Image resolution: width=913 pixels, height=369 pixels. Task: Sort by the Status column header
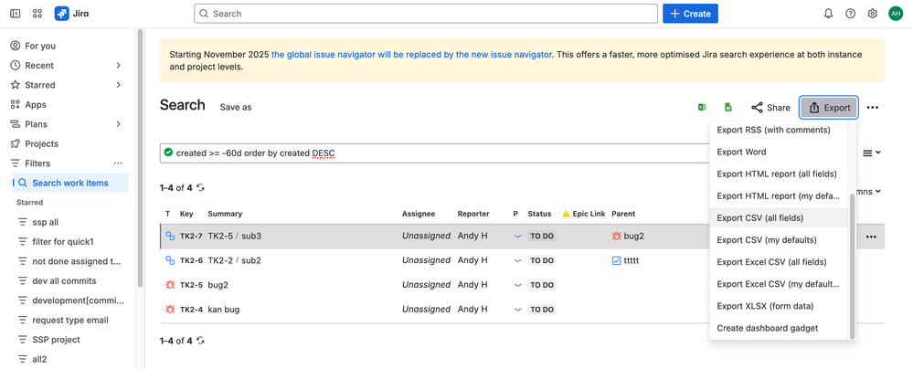(x=540, y=214)
